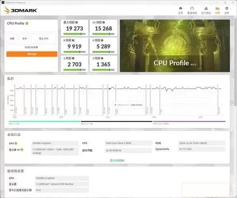This screenshot has width=237, height=198.
Task: Click the Intel Core Ultra 9 285K field
Action: click(x=128, y=143)
